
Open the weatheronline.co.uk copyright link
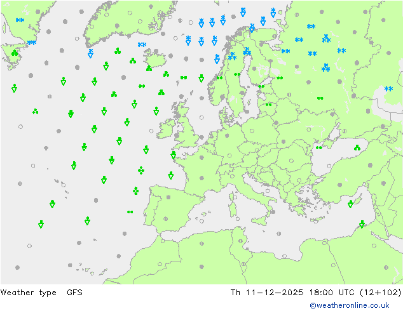click(x=350, y=305)
